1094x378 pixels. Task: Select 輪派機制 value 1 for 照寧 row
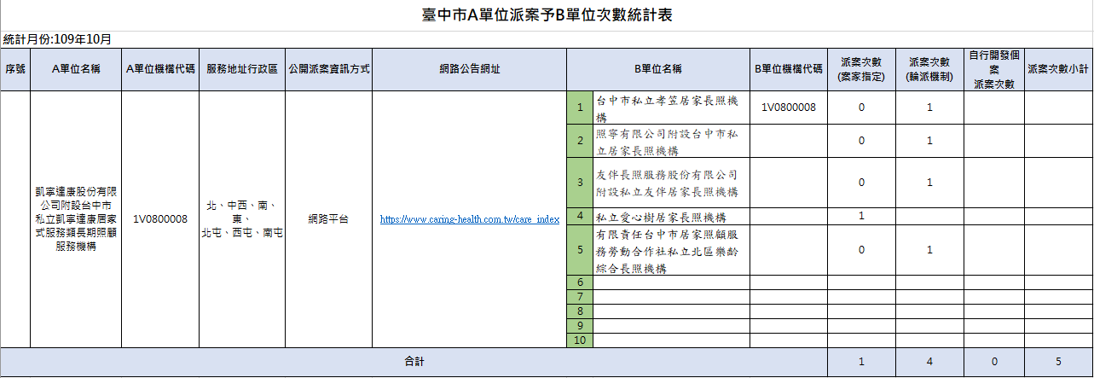929,141
